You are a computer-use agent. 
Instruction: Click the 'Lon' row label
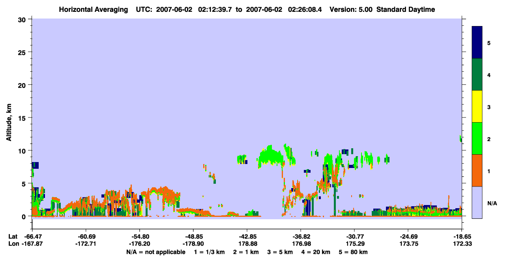pyautogui.click(x=13, y=244)
